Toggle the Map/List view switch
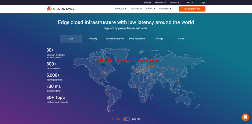The image size is (252, 124). click(x=126, y=119)
